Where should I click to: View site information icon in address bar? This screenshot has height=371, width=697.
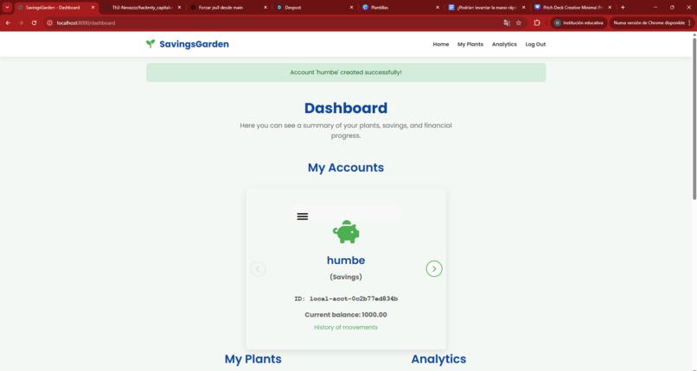[50, 22]
